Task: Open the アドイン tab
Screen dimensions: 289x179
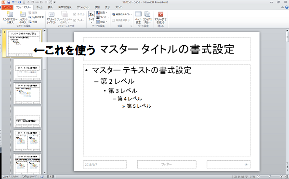Action: [119, 7]
